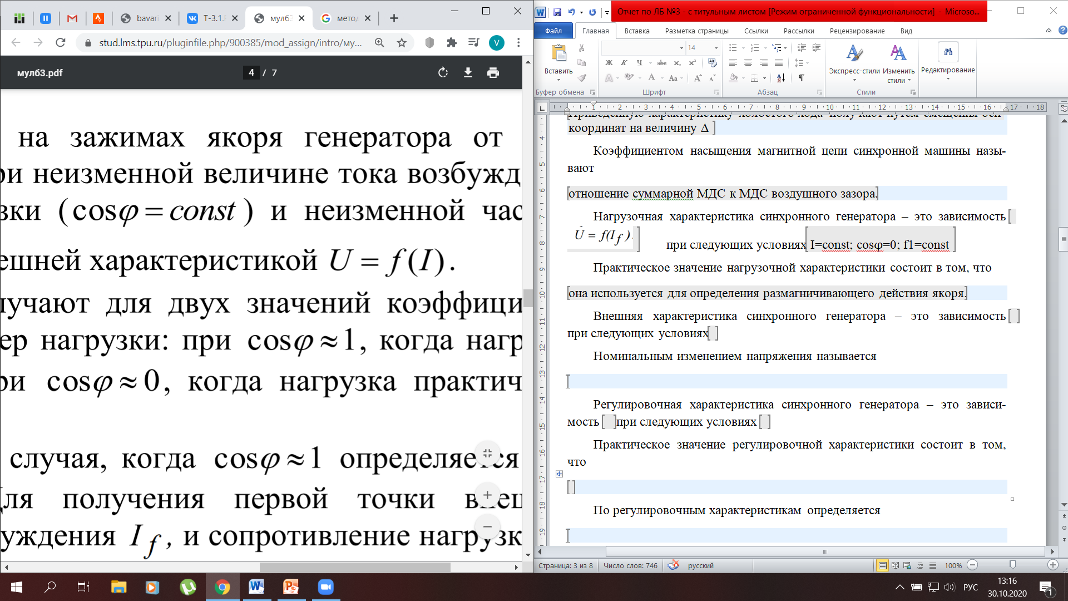Switch to the Рецензирование ribbon tab
Viewport: 1068px width, 601px height.
tap(857, 31)
